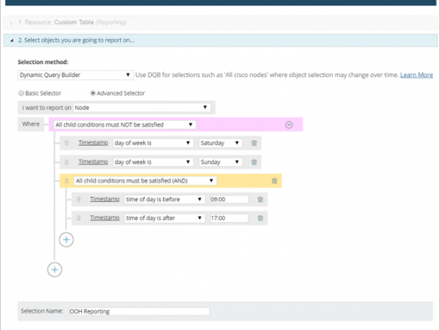Open the 'I want to report on' Node dropdown
The width and height of the screenshot is (440, 330).
141,108
